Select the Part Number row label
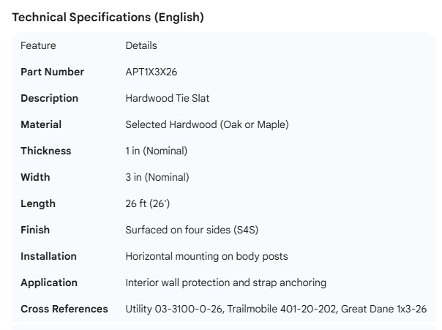 coord(52,72)
